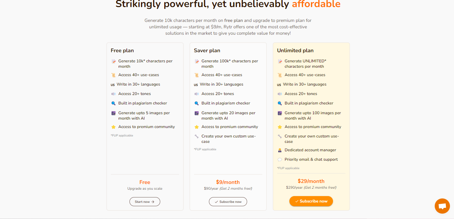Click the $290/year Get 2 months free text
454x219 pixels.
click(x=311, y=188)
